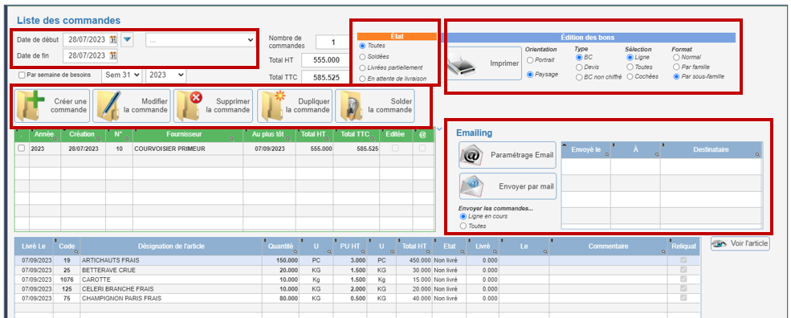This screenshot has width=791, height=318.
Task: Open the supplier dropdown beside the start date
Action: (x=201, y=40)
